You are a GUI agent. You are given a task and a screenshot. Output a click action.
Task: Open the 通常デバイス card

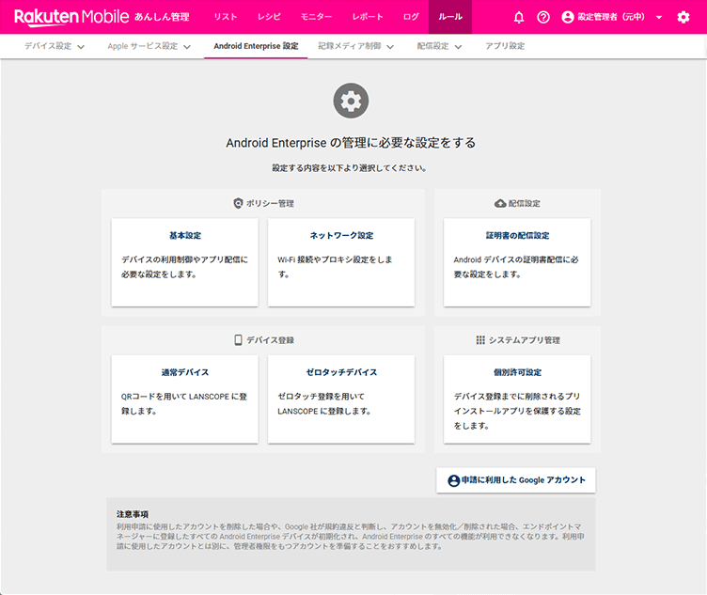185,399
